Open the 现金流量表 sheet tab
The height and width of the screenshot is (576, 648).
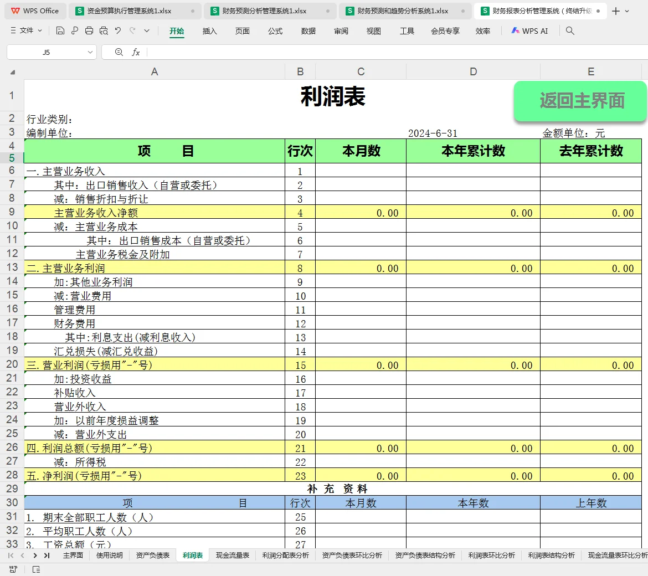click(233, 556)
